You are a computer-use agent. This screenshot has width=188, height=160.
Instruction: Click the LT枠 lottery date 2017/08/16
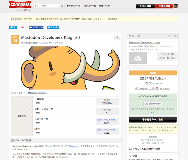(x=107, y=130)
